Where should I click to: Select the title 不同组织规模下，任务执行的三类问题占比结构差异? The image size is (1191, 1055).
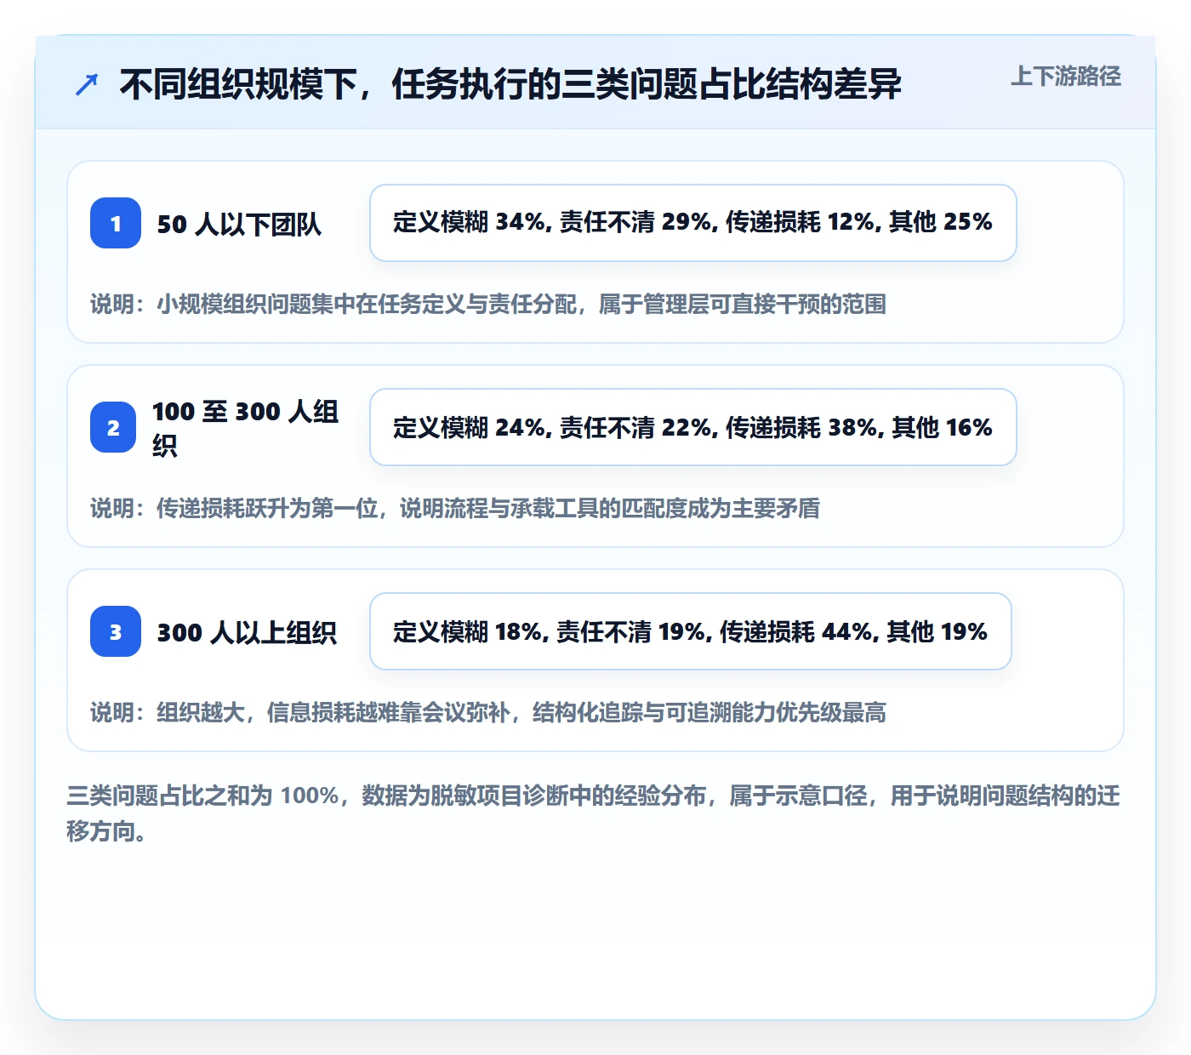click(x=510, y=84)
